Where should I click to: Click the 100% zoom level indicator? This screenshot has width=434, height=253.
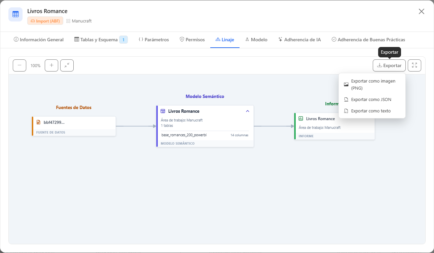click(x=35, y=66)
